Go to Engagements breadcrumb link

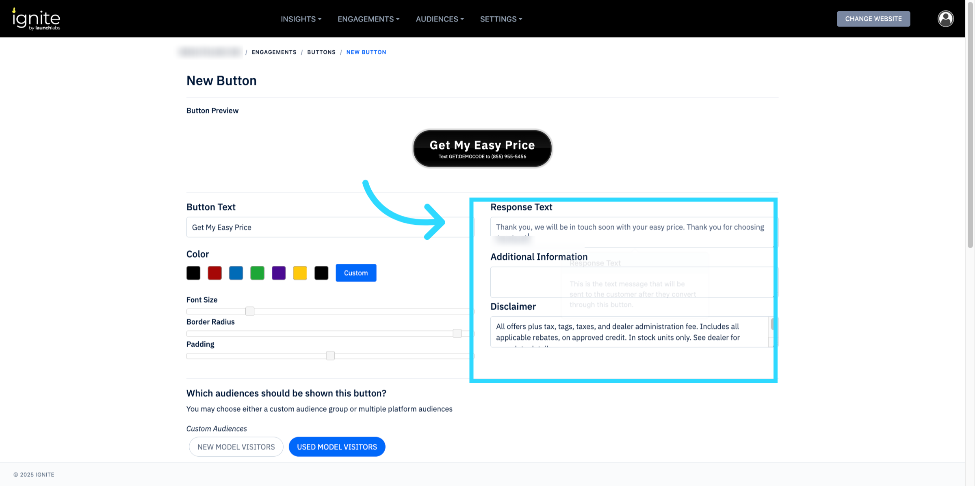pyautogui.click(x=274, y=52)
